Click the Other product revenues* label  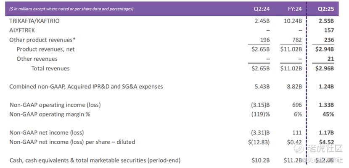[x=42, y=40]
